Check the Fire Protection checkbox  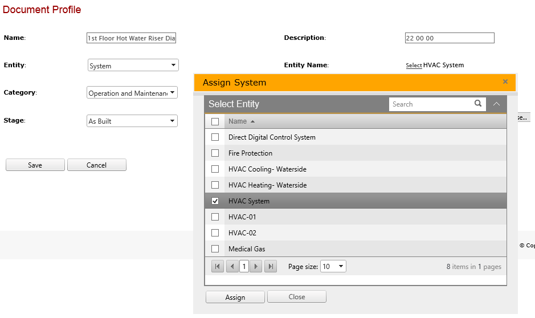[x=215, y=153]
